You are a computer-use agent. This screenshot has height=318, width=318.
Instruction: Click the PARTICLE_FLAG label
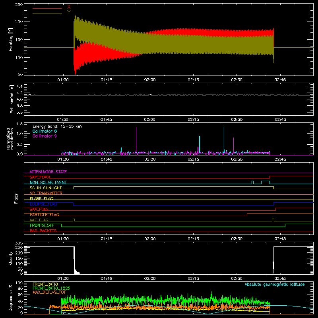pos(45,215)
